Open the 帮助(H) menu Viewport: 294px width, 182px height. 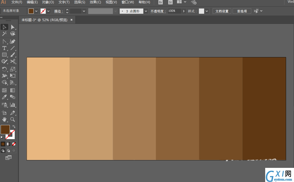point(144,2)
